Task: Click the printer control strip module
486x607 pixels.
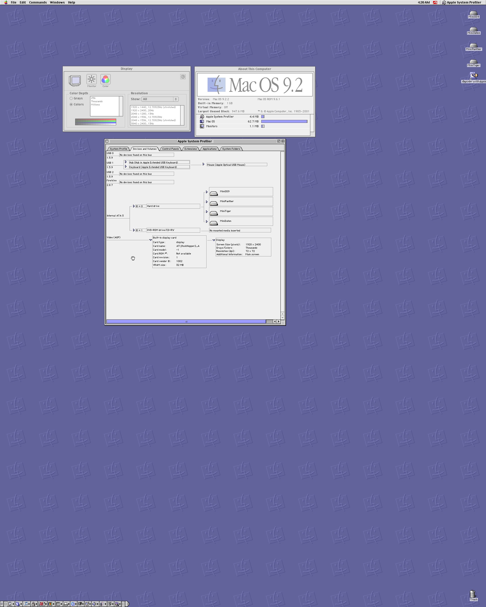Action: (x=65, y=604)
